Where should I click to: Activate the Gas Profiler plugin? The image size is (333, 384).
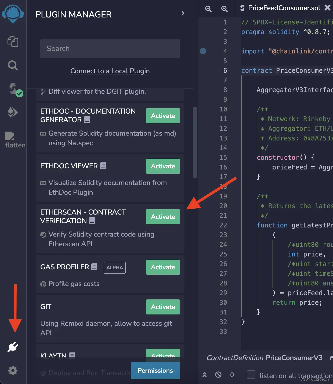(x=163, y=267)
